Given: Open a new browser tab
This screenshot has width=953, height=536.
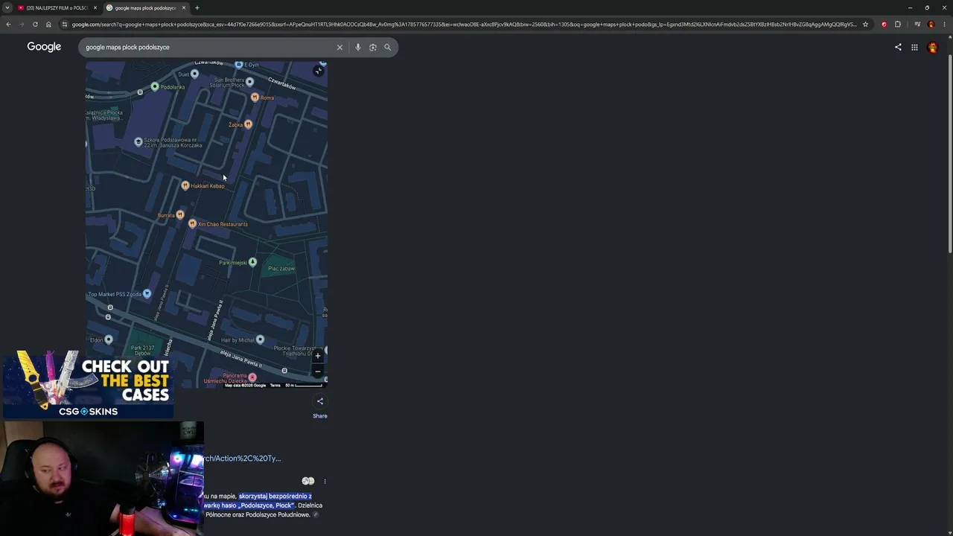Looking at the screenshot, I should [197, 7].
